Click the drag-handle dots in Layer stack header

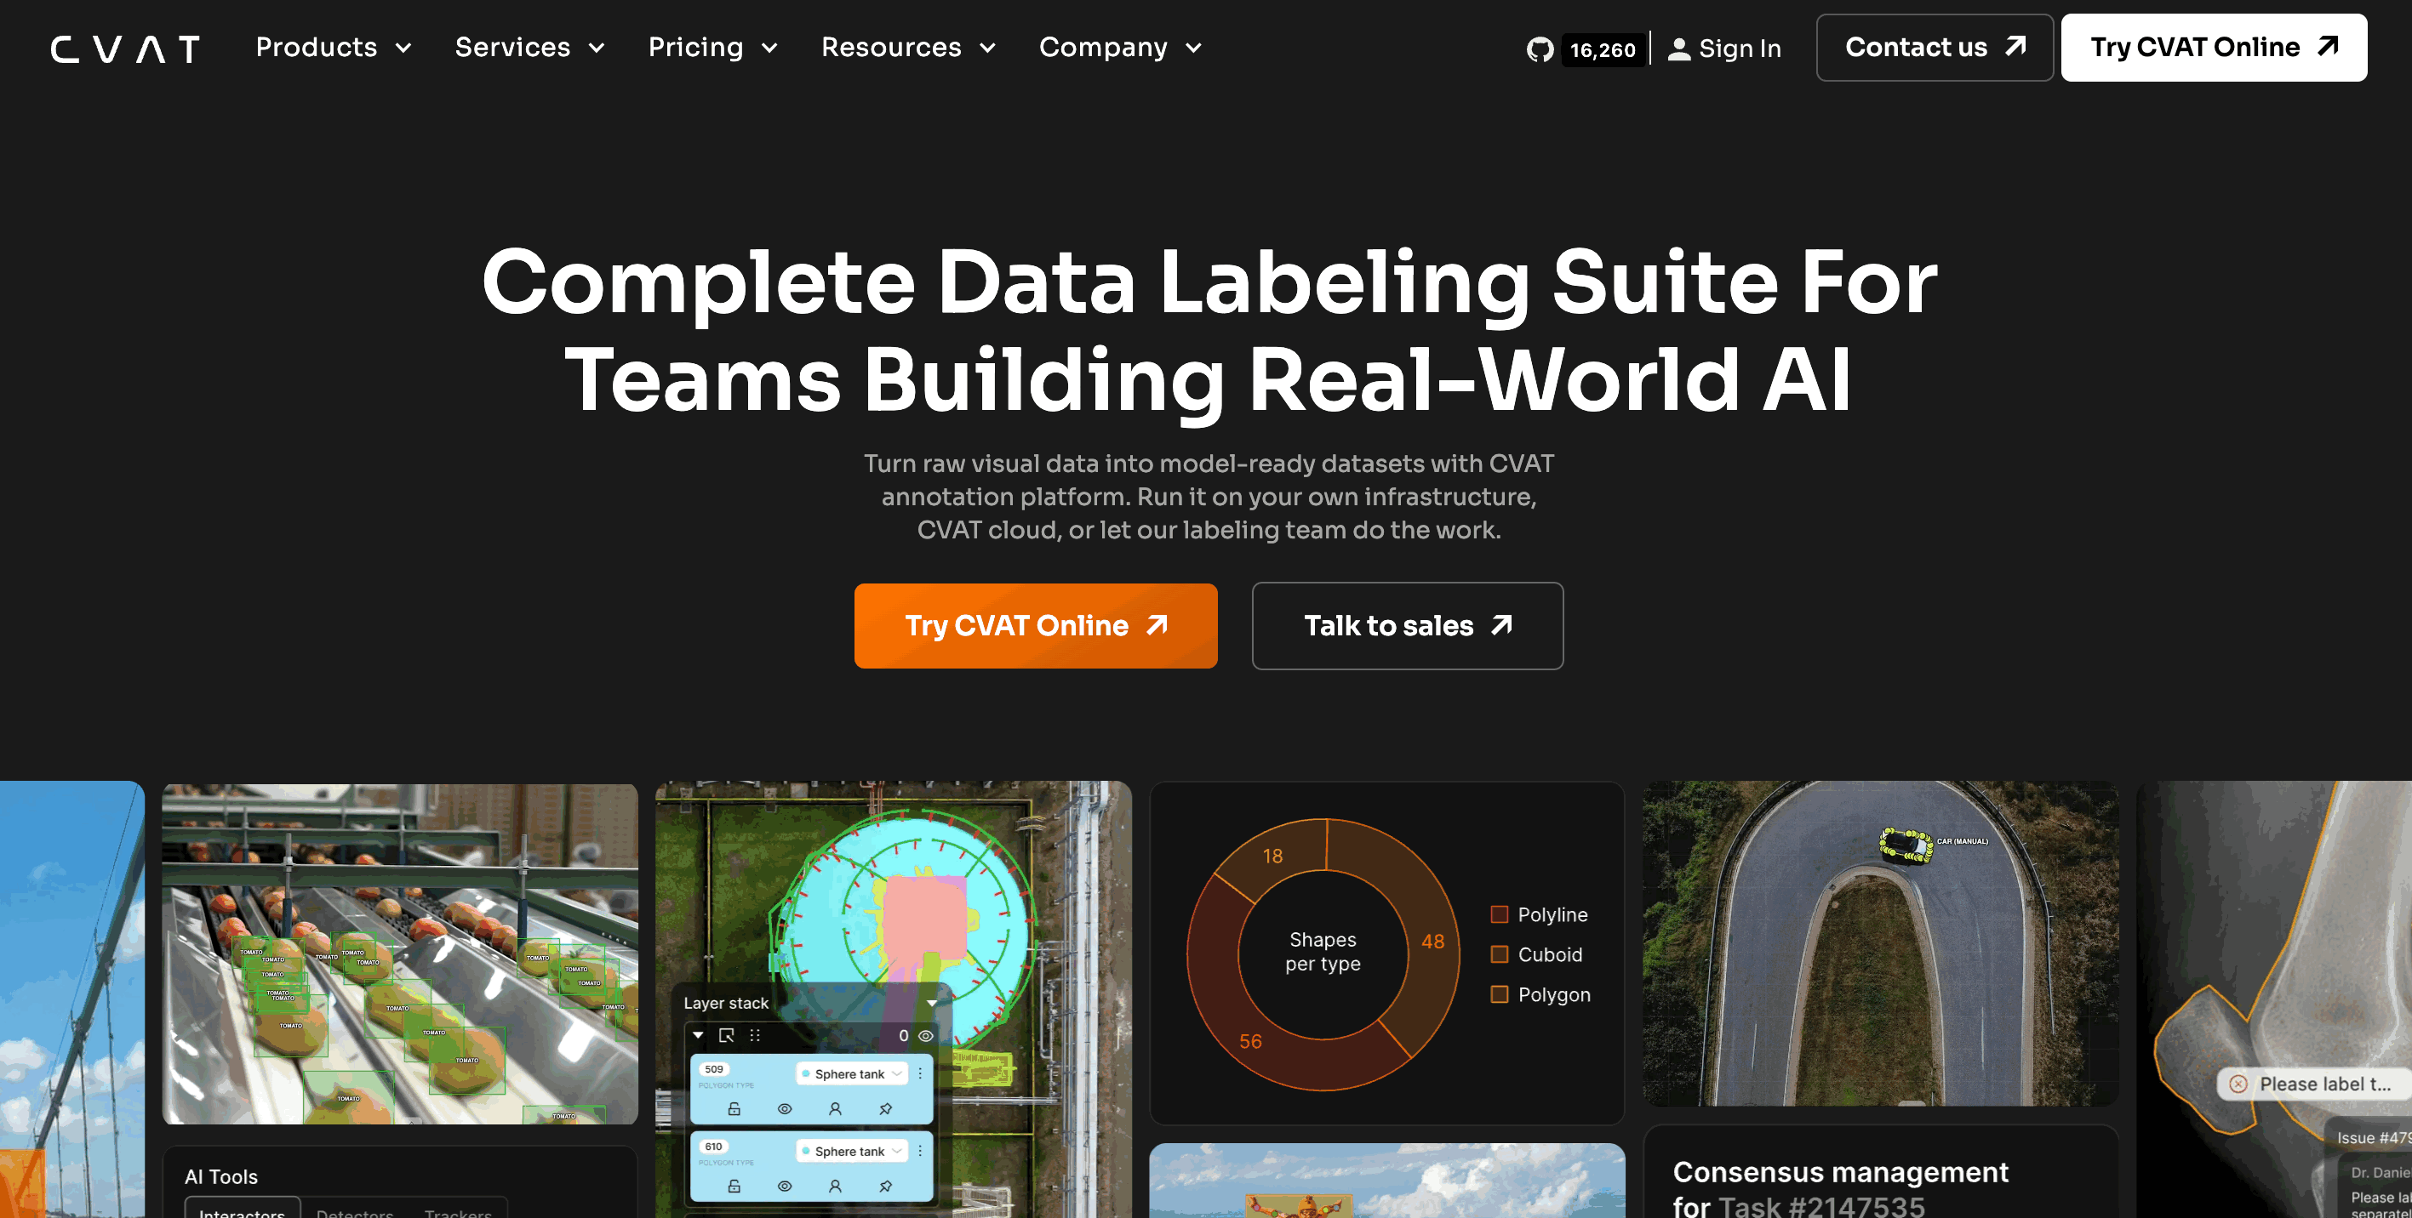coord(755,1036)
